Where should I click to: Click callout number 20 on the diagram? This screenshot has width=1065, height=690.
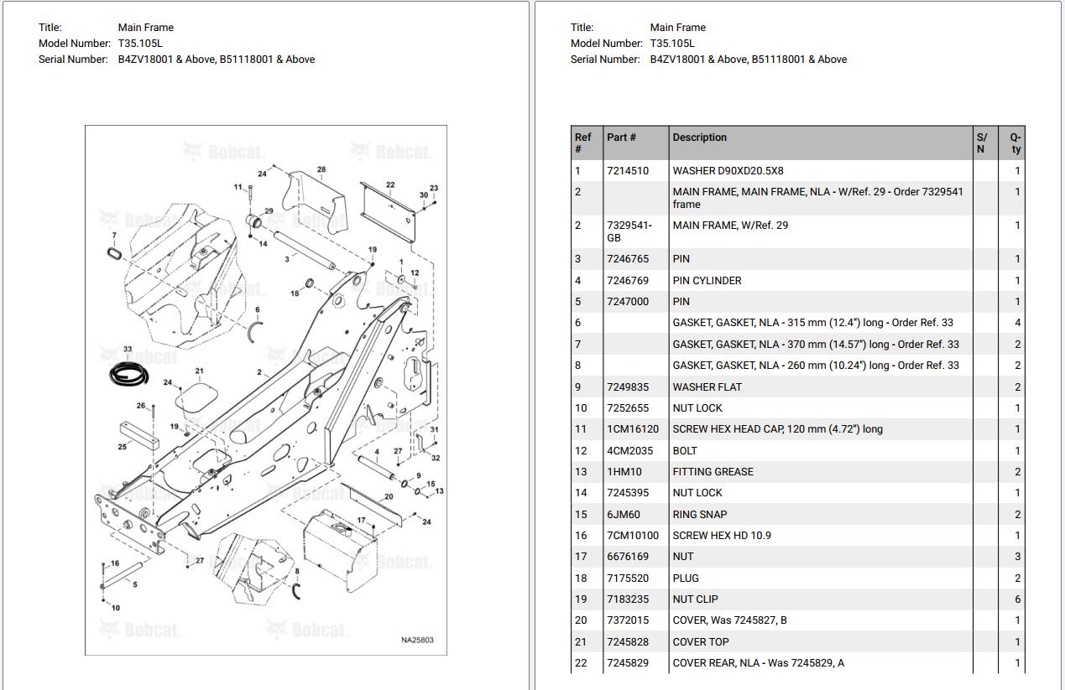[389, 496]
